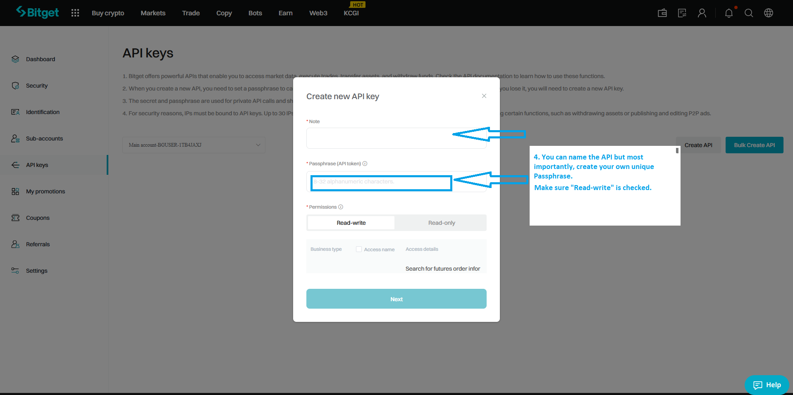
Task: Select Read-write permission
Action: pos(351,223)
